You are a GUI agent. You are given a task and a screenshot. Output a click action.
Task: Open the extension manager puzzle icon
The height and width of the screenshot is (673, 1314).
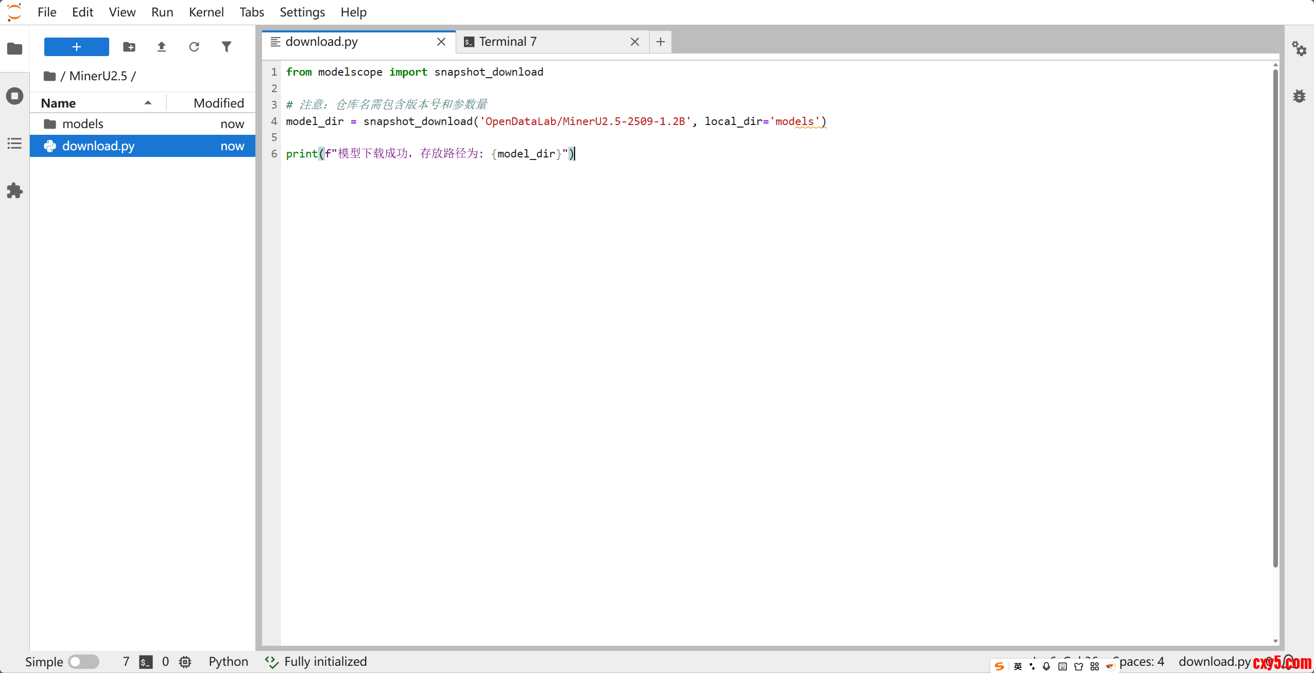point(14,191)
